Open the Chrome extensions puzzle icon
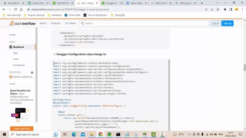 point(225,10)
